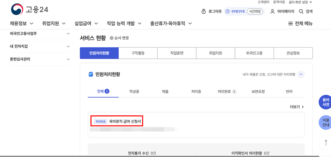Image resolution: width=331 pixels, height=157 pixels.
Task: Expand 취업지원 menu
Action: pyautogui.click(x=54, y=24)
